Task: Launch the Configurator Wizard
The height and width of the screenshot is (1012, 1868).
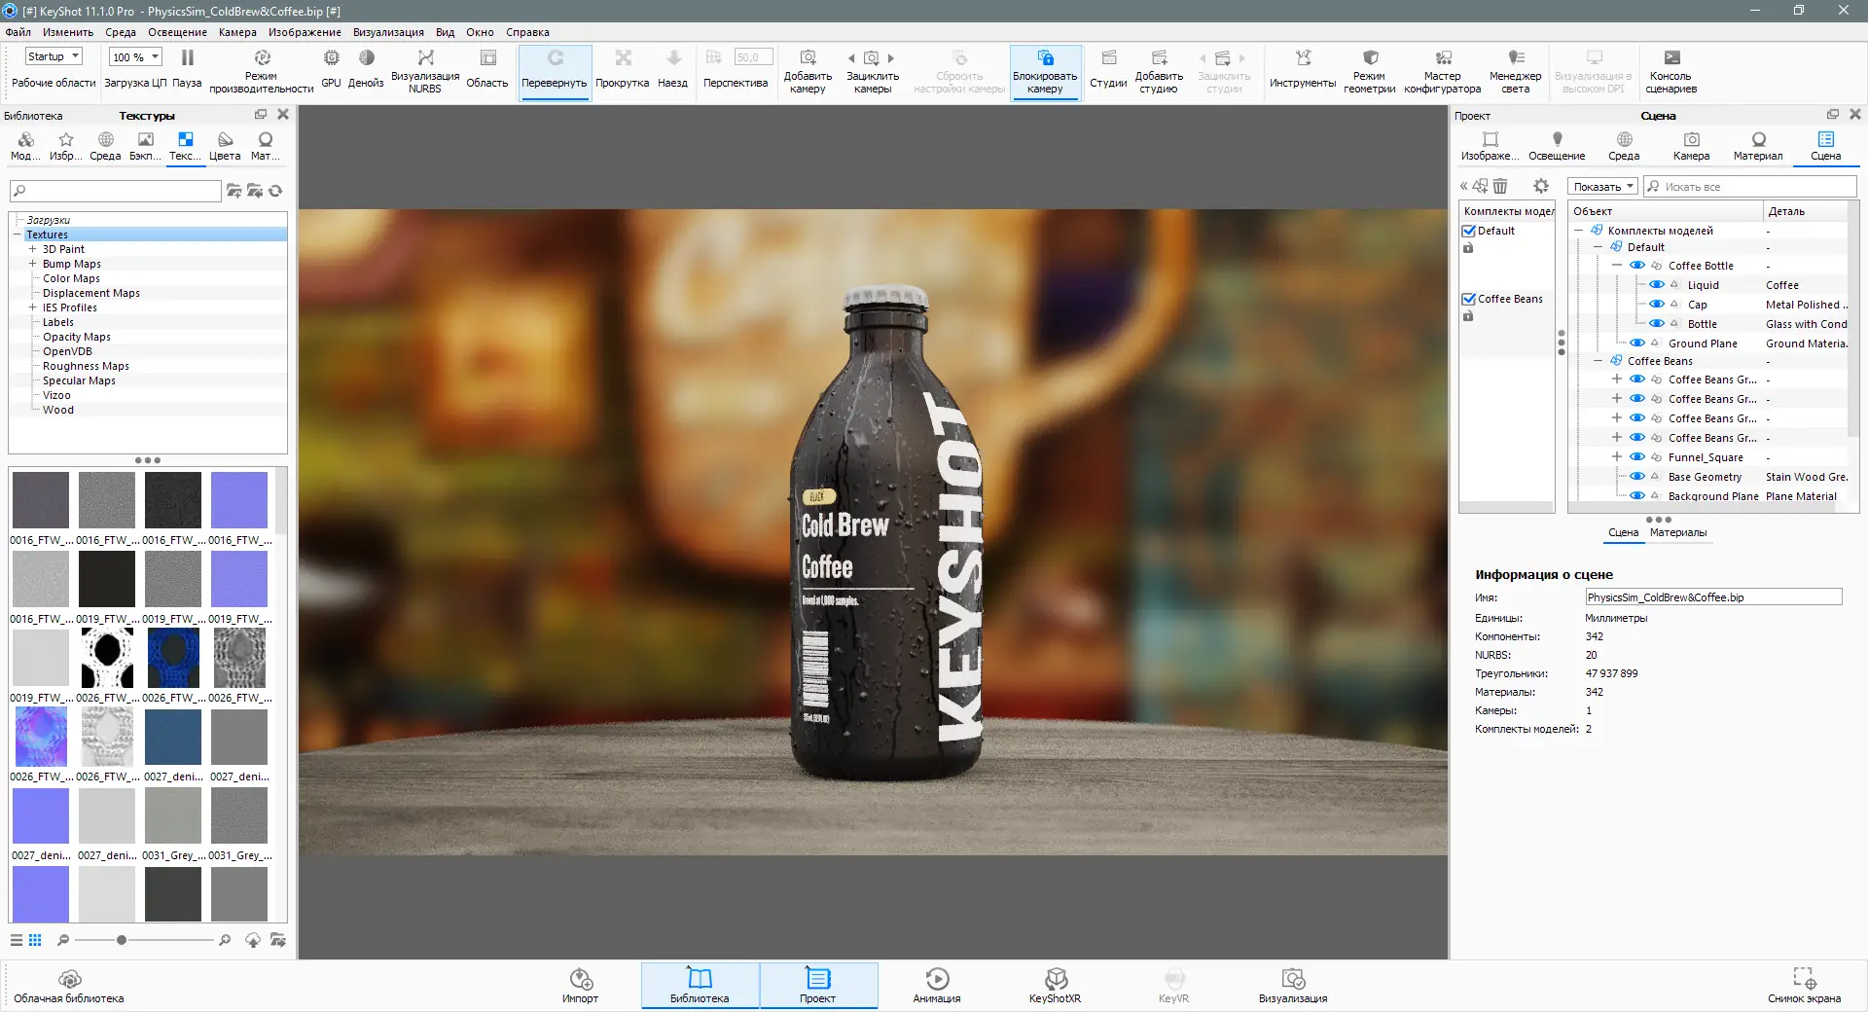Action: click(x=1443, y=72)
